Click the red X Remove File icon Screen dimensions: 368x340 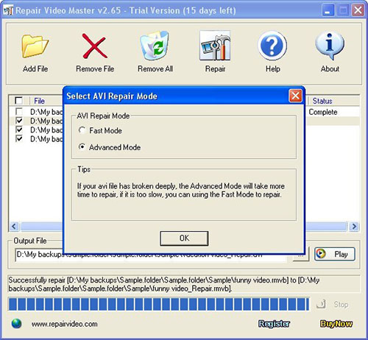point(95,46)
